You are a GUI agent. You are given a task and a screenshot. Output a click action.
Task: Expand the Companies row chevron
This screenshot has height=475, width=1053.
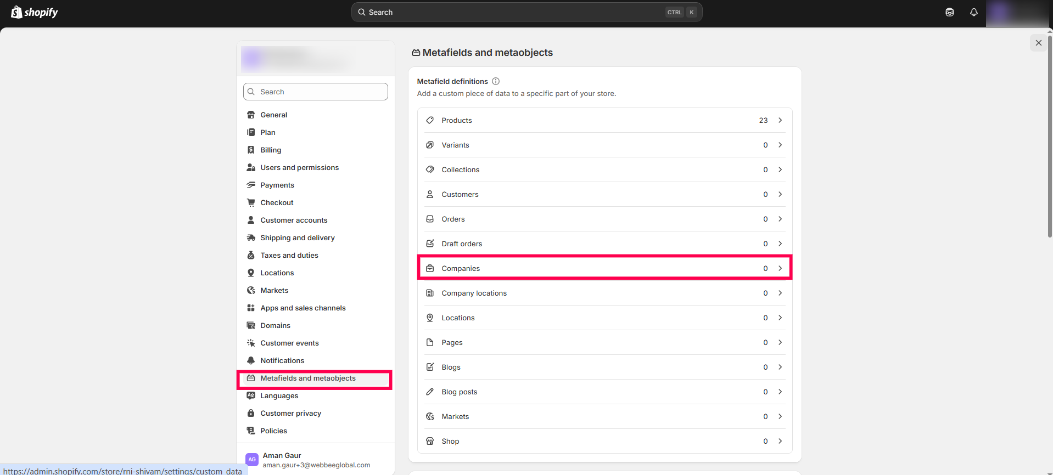point(780,268)
